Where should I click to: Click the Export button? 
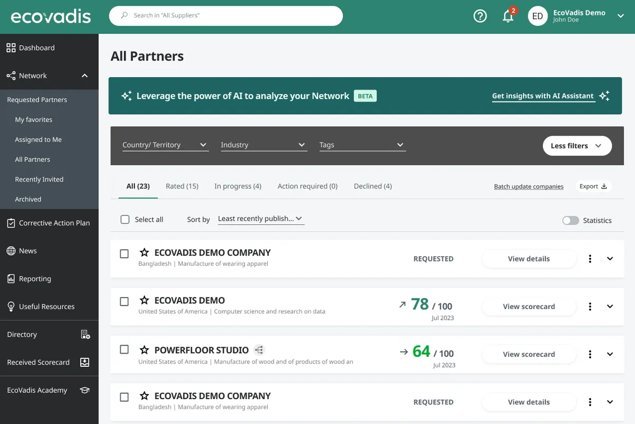pos(593,186)
